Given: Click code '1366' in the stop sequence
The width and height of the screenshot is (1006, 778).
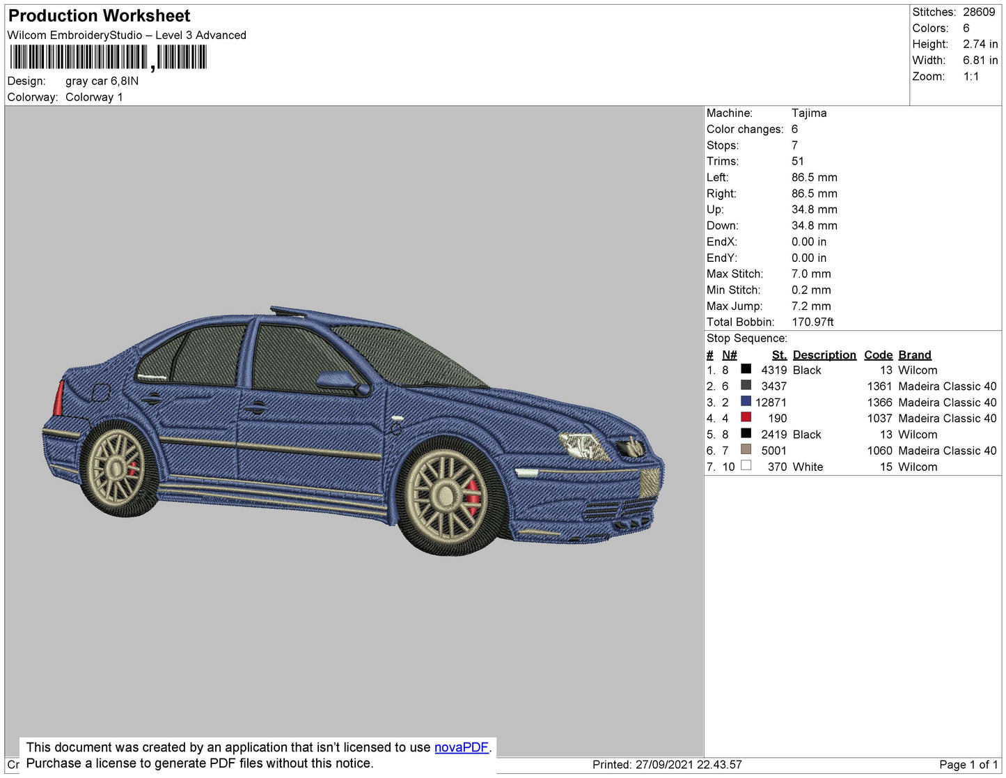Looking at the screenshot, I should [879, 403].
